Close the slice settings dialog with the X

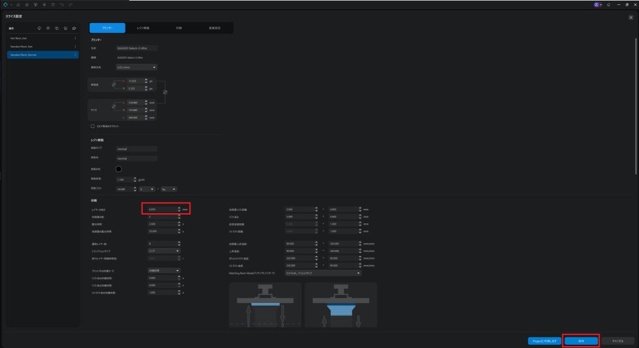click(x=630, y=17)
